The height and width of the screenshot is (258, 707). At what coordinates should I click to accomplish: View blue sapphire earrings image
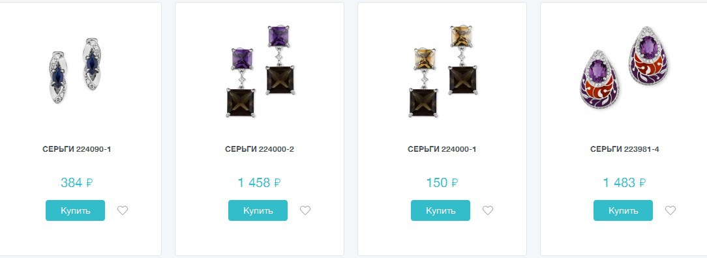[75, 71]
